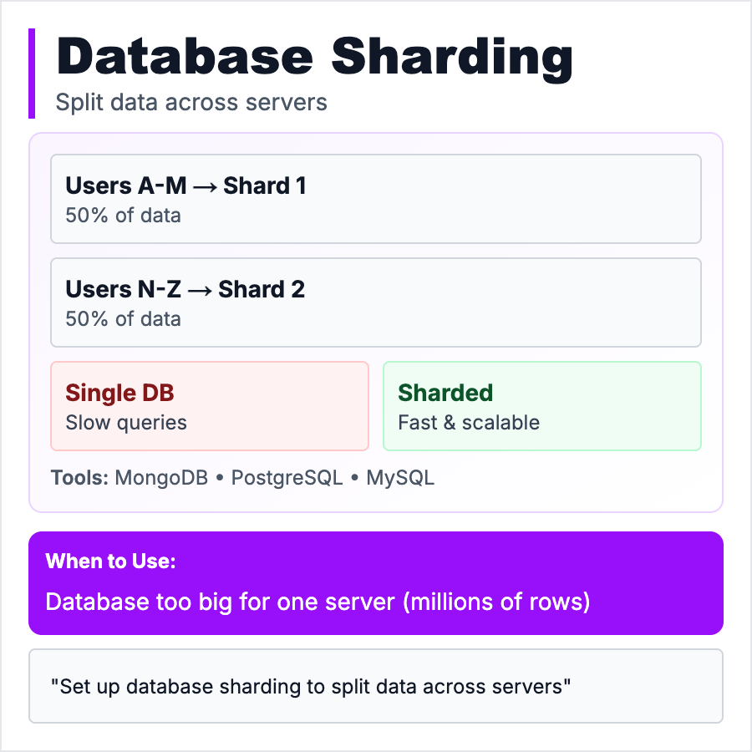Click the purple accent bar beside the title
752x752 pixels.
tap(32, 74)
